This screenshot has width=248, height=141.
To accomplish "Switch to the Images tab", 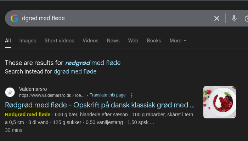I will [28, 41].
